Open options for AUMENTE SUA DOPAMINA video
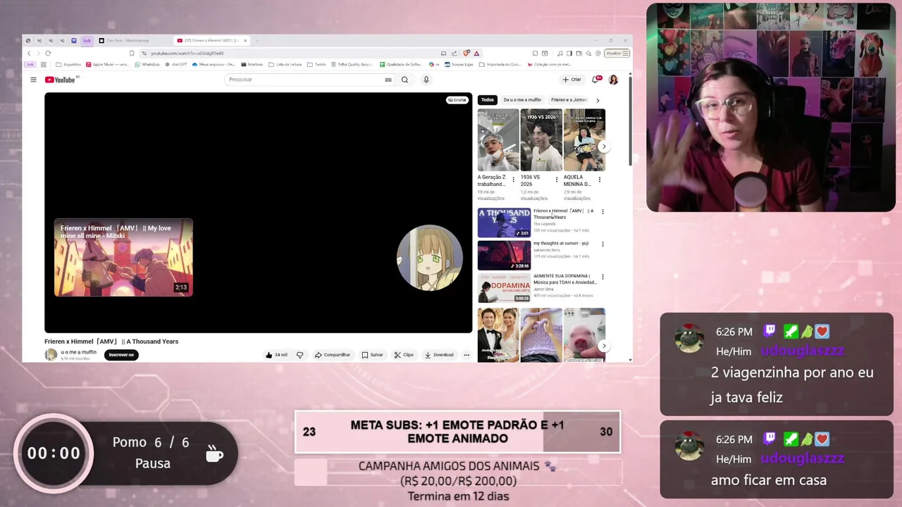This screenshot has width=902, height=507. click(x=603, y=277)
